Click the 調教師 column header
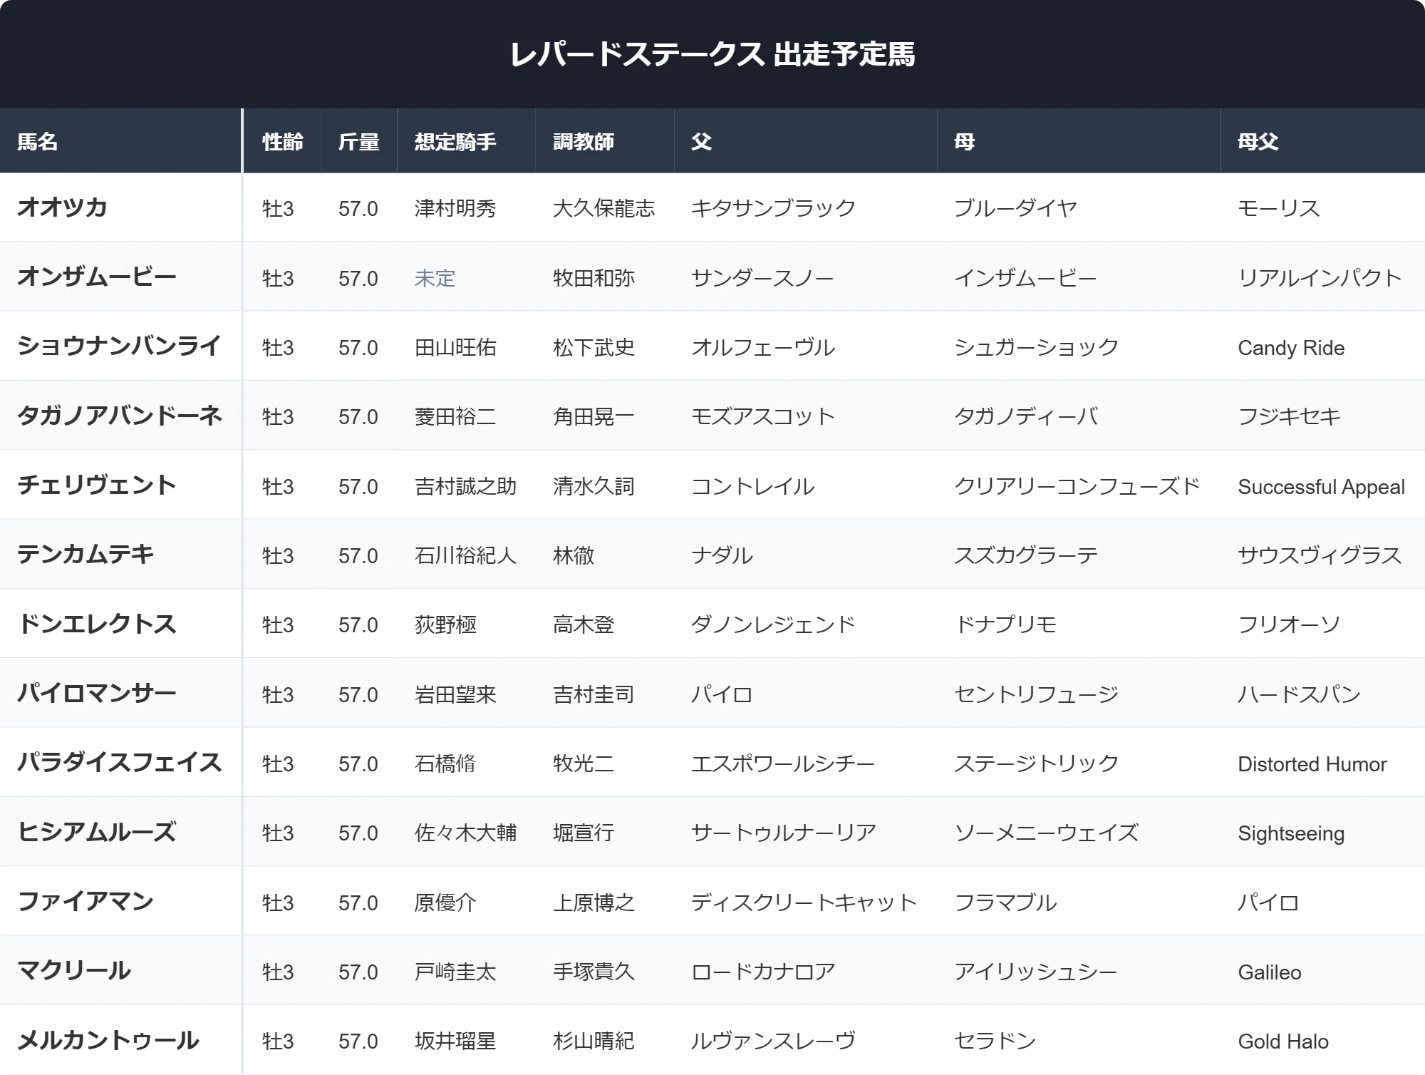 (x=584, y=142)
